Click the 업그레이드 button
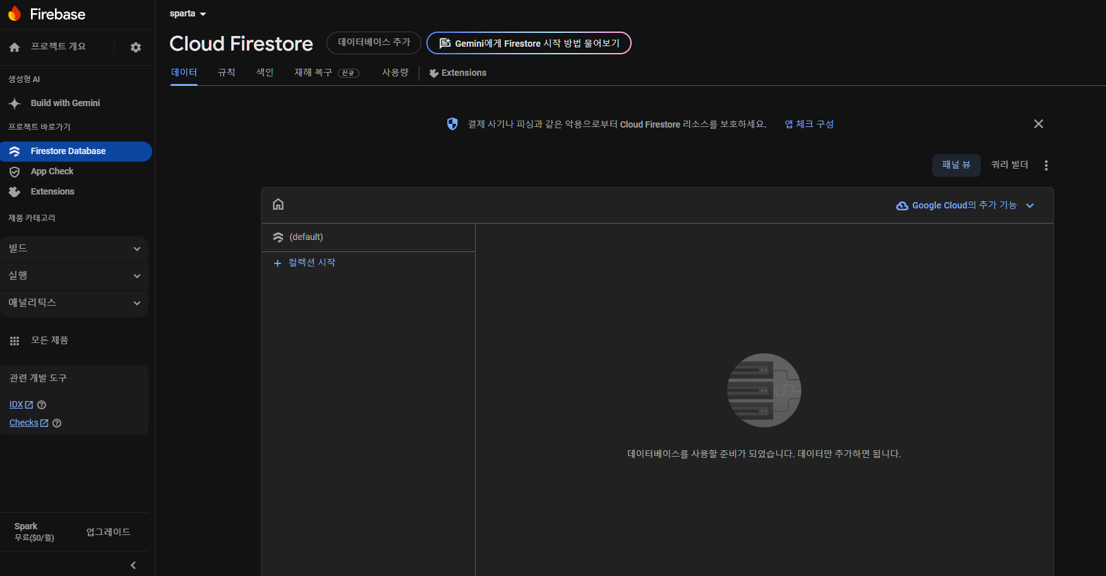 pos(108,532)
